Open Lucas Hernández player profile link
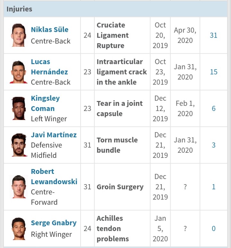231x248 pixels. point(49,67)
